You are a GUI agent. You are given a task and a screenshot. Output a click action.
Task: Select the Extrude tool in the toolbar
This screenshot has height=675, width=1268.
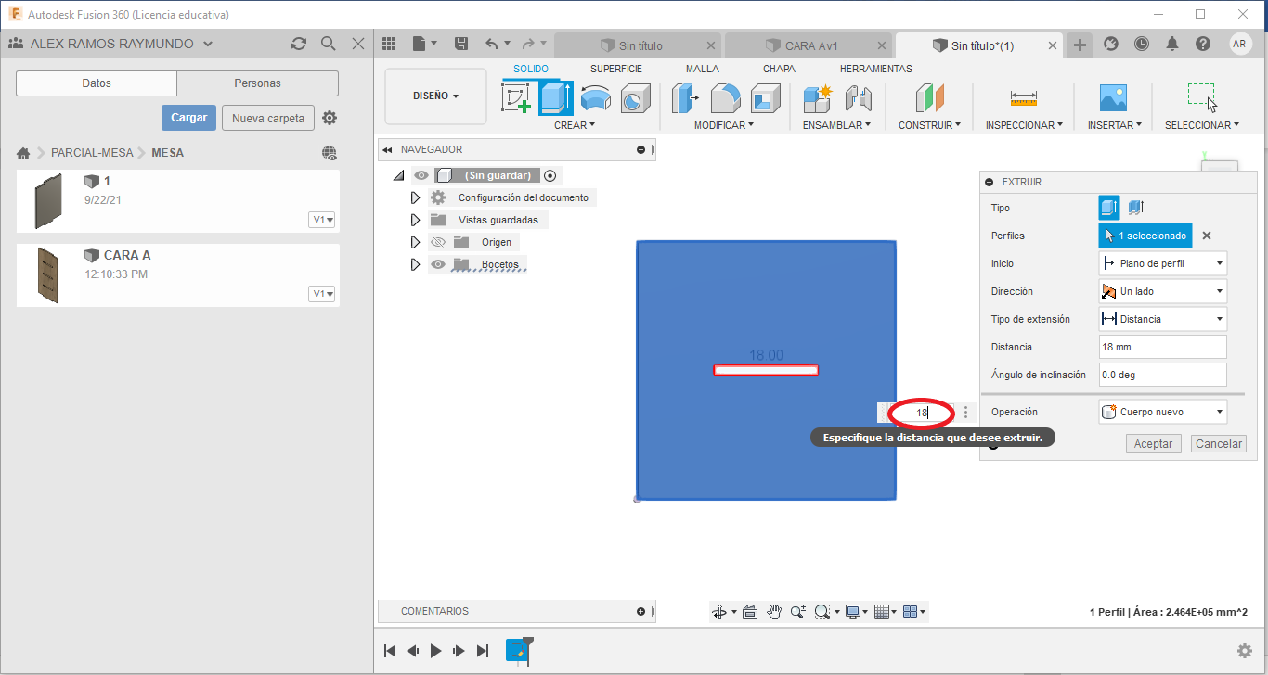pyautogui.click(x=556, y=98)
